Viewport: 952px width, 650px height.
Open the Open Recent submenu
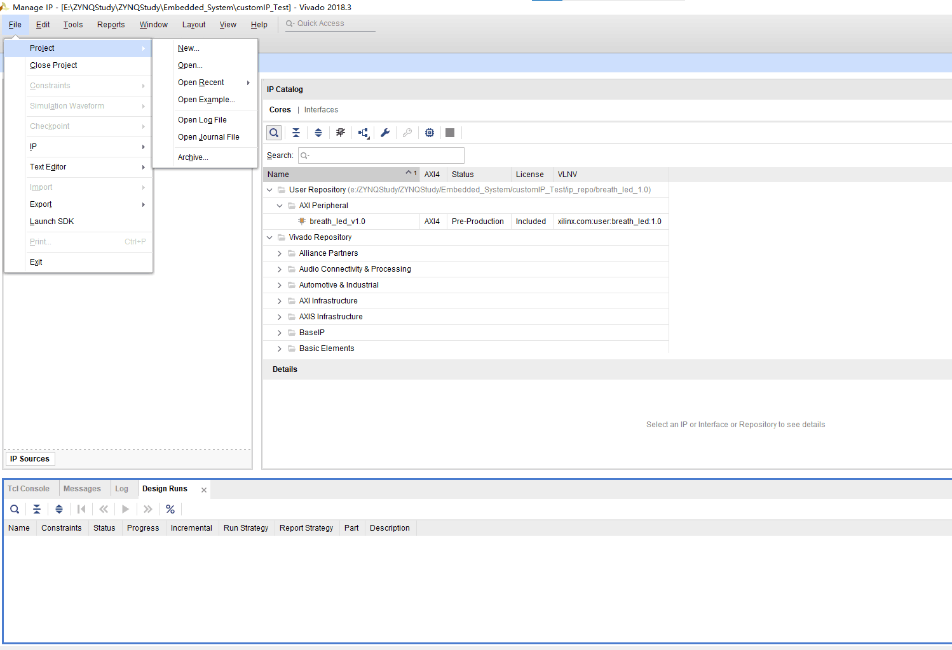(205, 83)
